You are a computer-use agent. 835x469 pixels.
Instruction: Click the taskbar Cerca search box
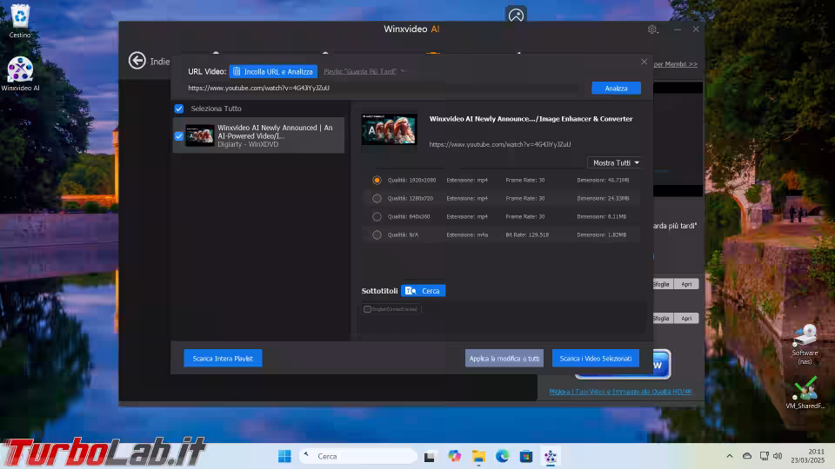(357, 456)
